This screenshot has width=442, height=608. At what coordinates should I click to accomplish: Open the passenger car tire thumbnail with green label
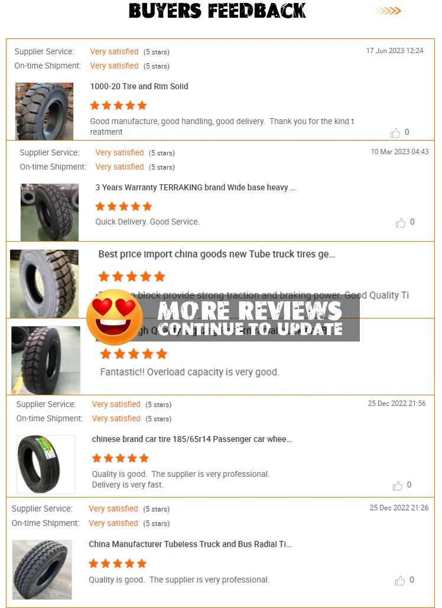pyautogui.click(x=45, y=464)
